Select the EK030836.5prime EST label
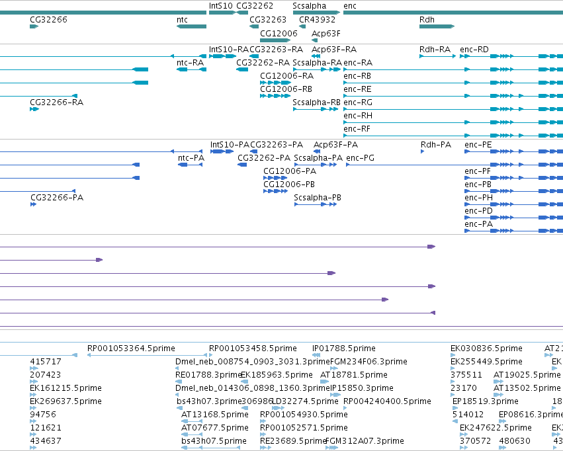Screen dimensions: 563x451 (x=486, y=348)
